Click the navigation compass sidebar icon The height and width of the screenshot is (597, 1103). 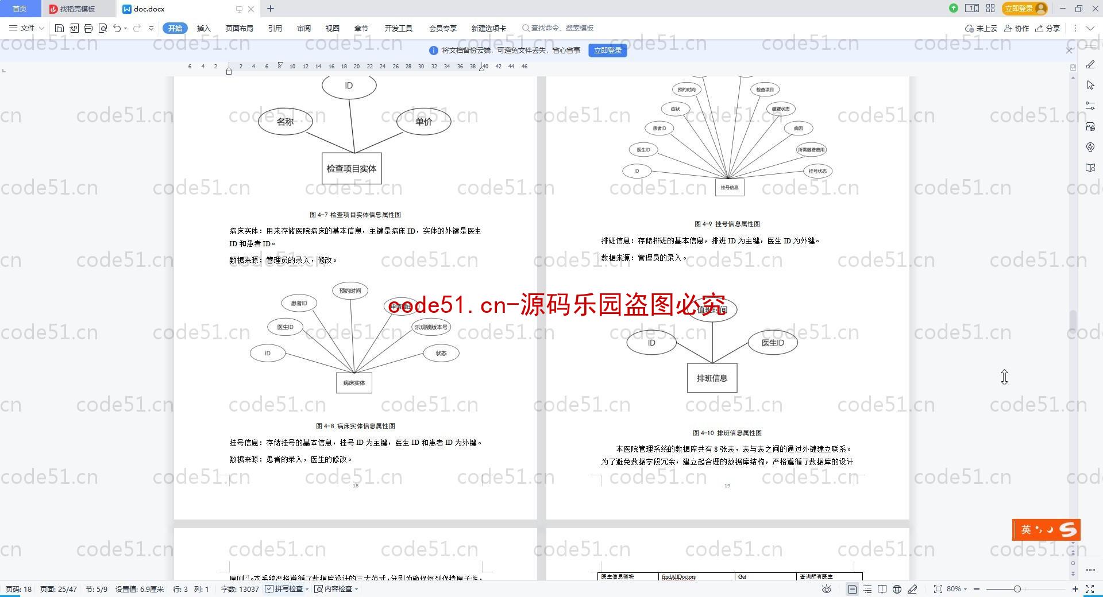pos(1090,147)
